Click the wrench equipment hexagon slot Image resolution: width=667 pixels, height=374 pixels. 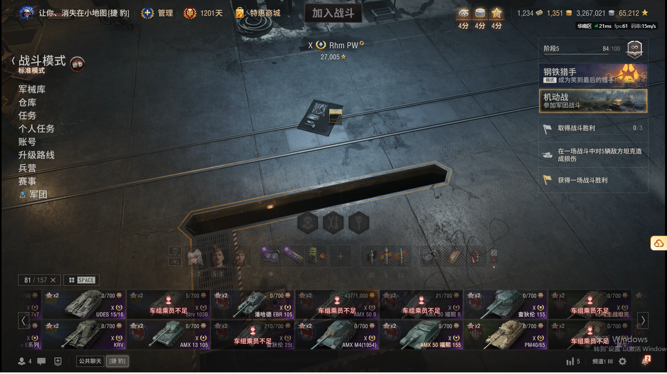(x=333, y=223)
